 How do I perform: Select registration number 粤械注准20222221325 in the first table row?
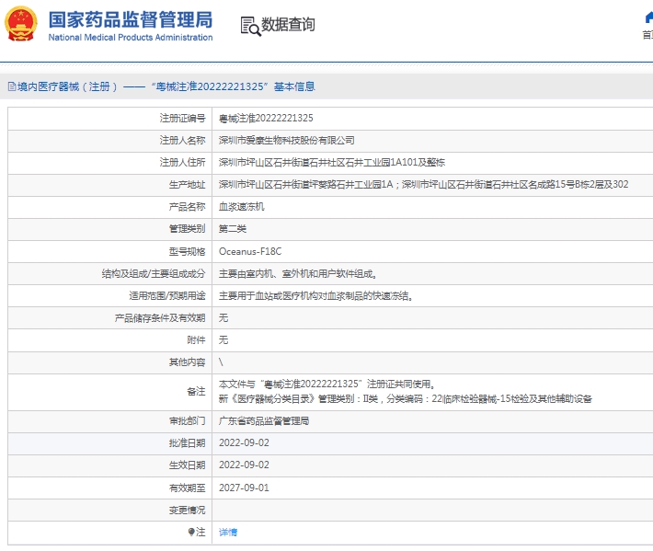pos(266,119)
